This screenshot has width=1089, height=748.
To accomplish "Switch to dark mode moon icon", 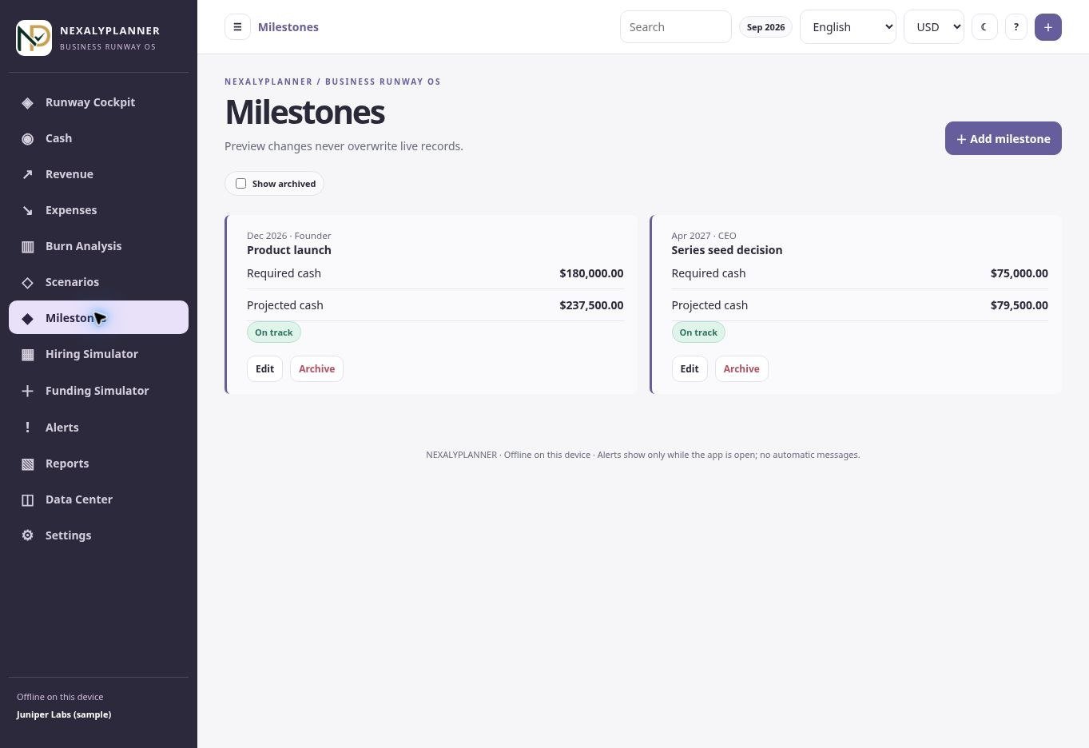I will click(x=984, y=27).
